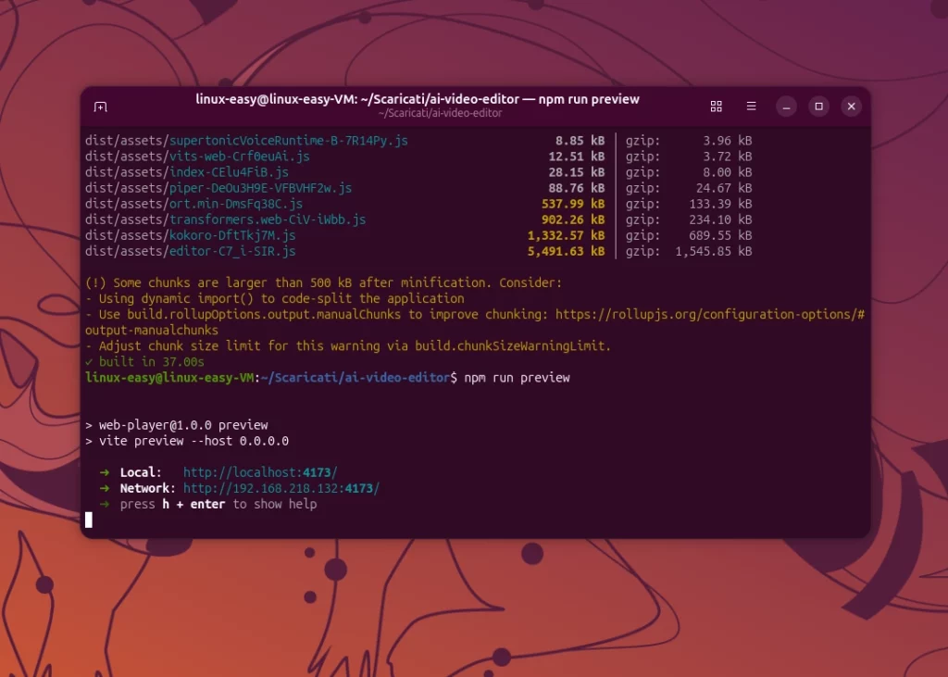The width and height of the screenshot is (948, 677).
Task: Click the ort.min-DmsFq38C.js file path
Action: (x=193, y=204)
